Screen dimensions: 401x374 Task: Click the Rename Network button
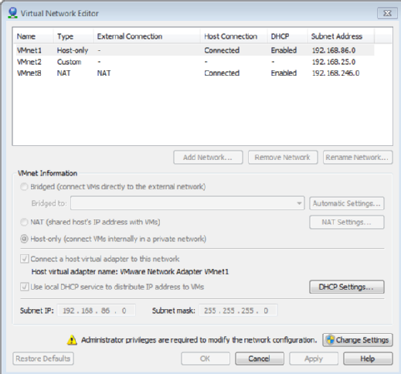(x=358, y=158)
